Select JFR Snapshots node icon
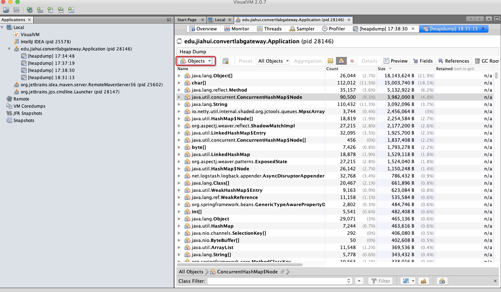The width and height of the screenshot is (501, 292). 9,113
